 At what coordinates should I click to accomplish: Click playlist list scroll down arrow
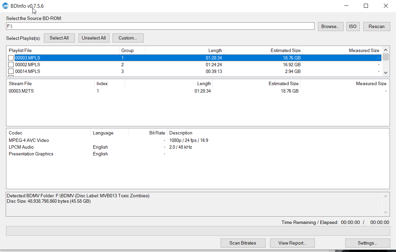coord(386,73)
